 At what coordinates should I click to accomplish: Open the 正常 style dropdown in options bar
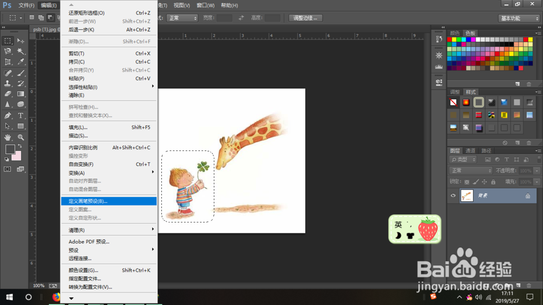pos(182,18)
